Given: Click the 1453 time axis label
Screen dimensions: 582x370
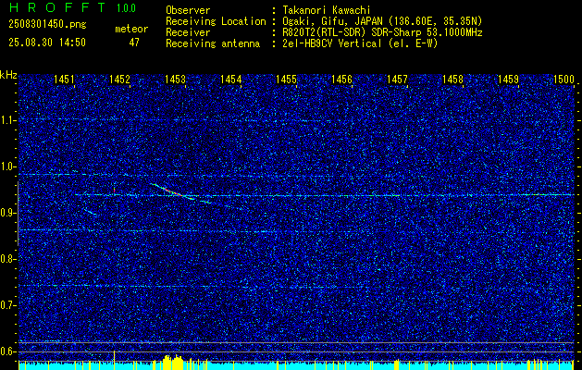Looking at the screenshot, I should 175,79.
